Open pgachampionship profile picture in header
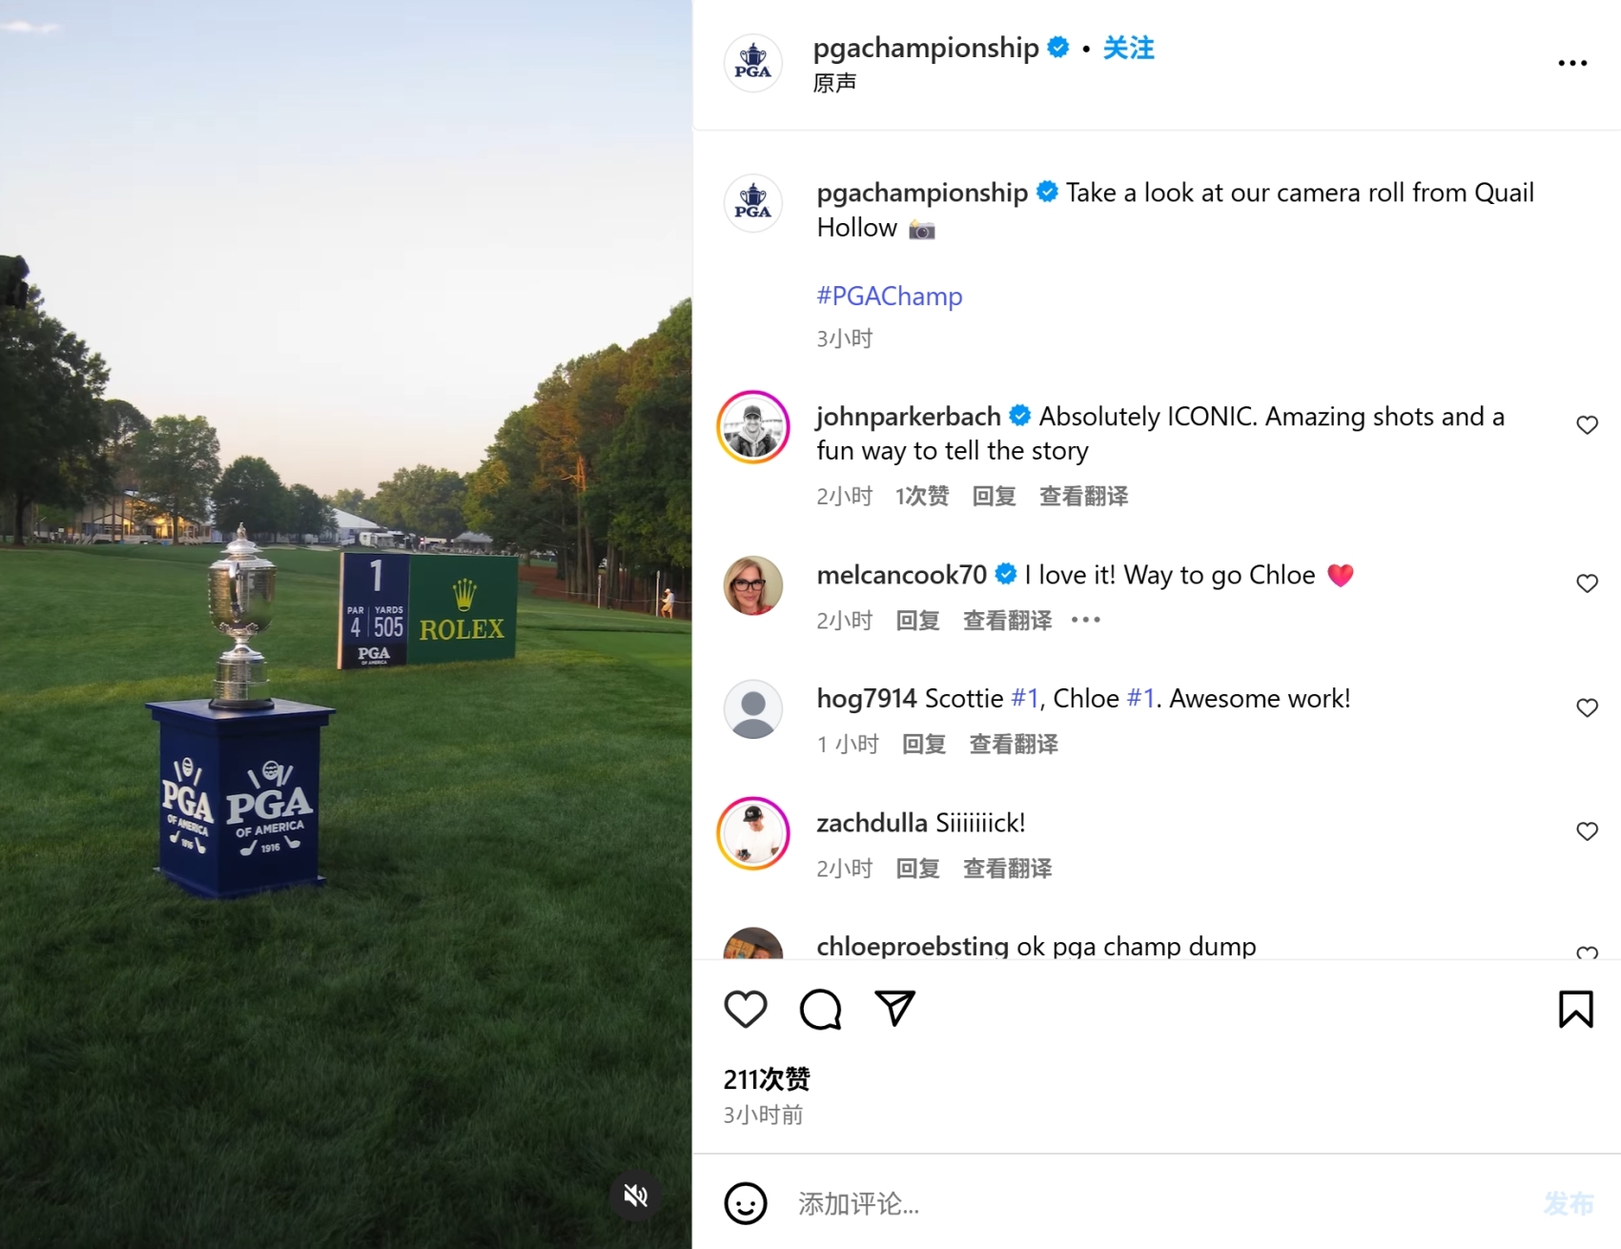Image resolution: width=1621 pixels, height=1249 pixels. pyautogui.click(x=753, y=63)
